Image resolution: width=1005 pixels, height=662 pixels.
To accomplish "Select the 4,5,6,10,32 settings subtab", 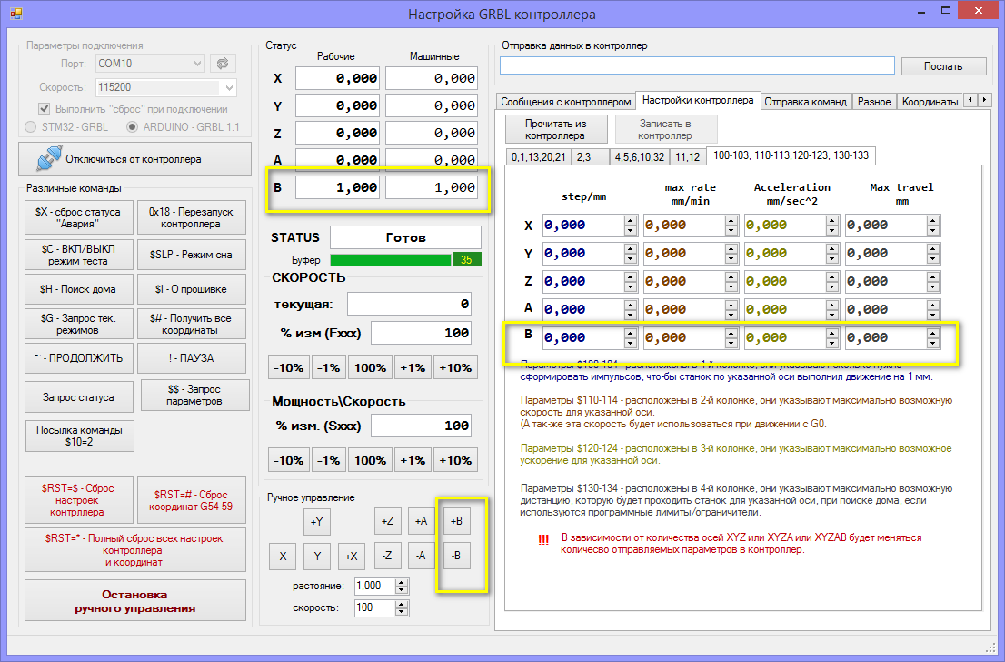I will pyautogui.click(x=639, y=156).
